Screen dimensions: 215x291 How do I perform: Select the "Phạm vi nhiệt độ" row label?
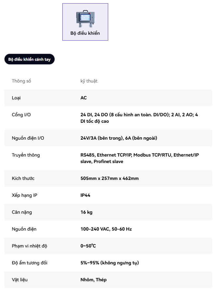coord(29,246)
